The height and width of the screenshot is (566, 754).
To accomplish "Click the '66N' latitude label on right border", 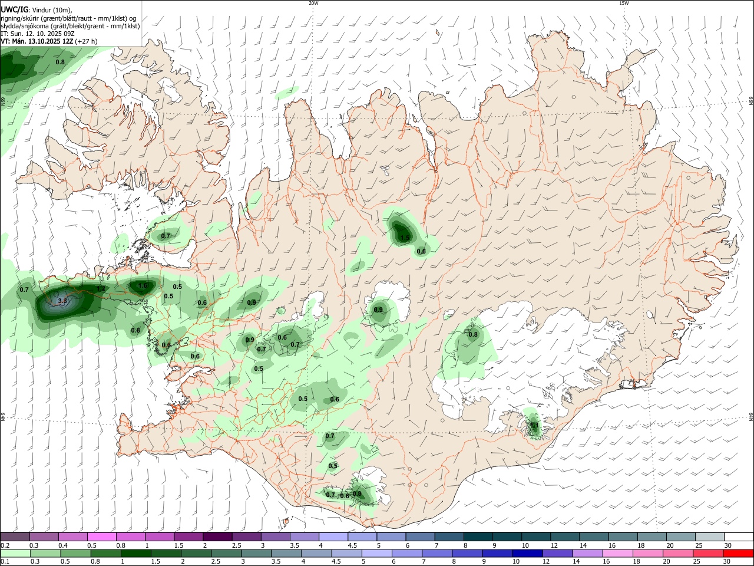I will click(750, 101).
